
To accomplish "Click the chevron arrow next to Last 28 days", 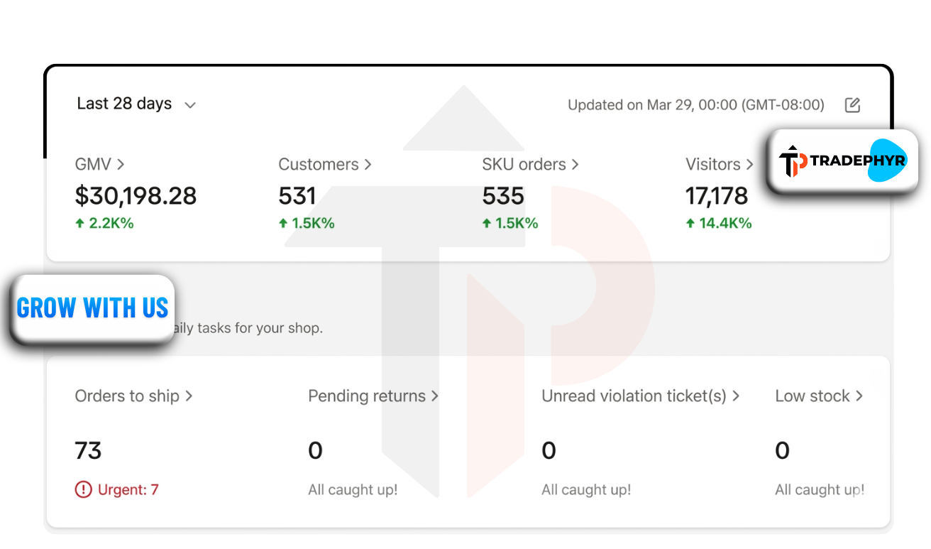I will point(190,105).
